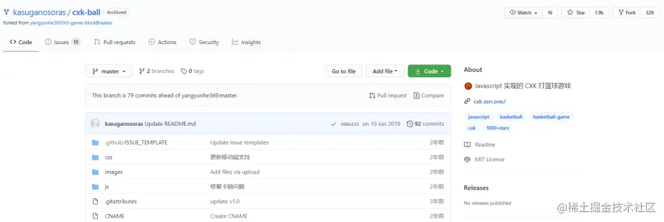This screenshot has width=664, height=222.
Task: Click the folder icon for .github/ISSUE_TEMPLATE
Action: [95, 143]
